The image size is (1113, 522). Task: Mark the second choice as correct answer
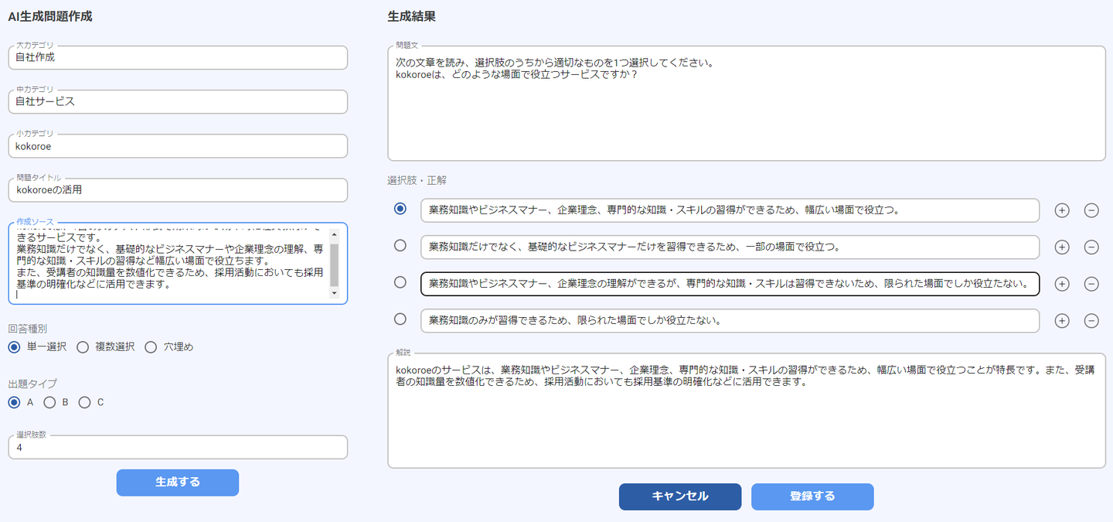[x=400, y=246]
